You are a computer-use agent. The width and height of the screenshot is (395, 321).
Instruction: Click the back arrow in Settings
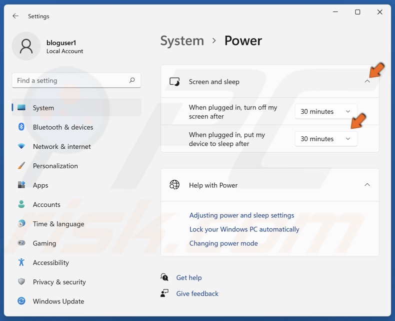[15, 16]
